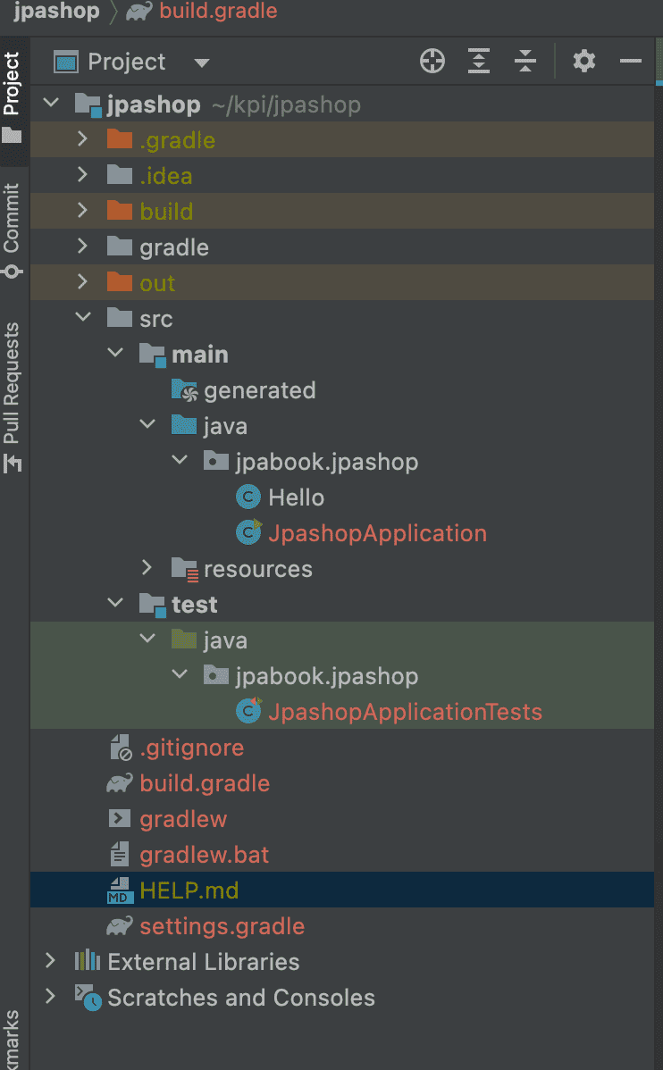This screenshot has width=663, height=1070.
Task: Click the jpashop breadcrumb
Action: click(55, 12)
